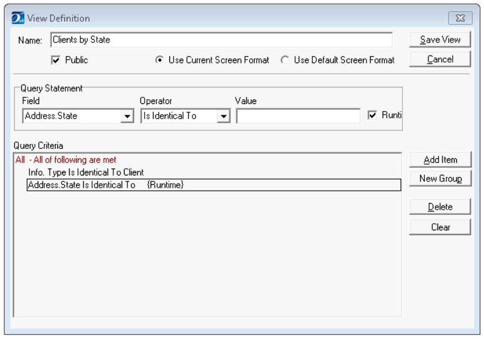Viewport: 484px width, 339px height.
Task: Select the 'All of following are met' group
Action: [x=66, y=160]
